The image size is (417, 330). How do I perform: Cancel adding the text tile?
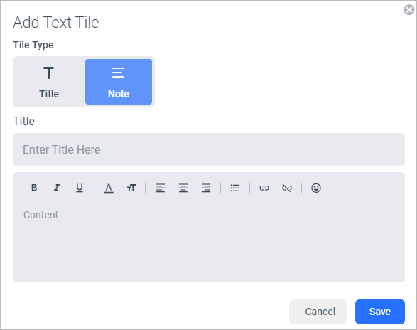pos(318,312)
